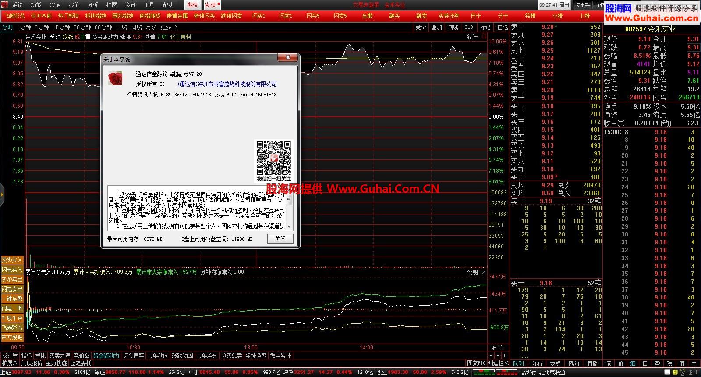Switch to the 成交量 indicator tab
This screenshot has width=701, height=377.
pyautogui.click(x=10, y=356)
